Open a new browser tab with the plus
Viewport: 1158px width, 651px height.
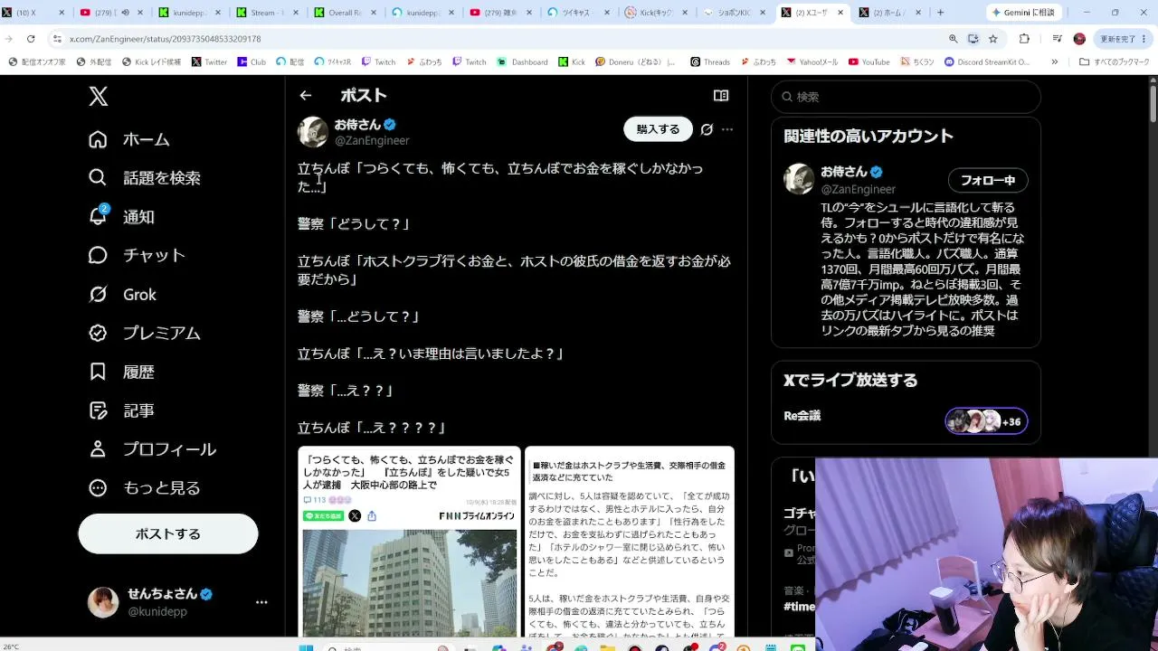[x=941, y=13]
